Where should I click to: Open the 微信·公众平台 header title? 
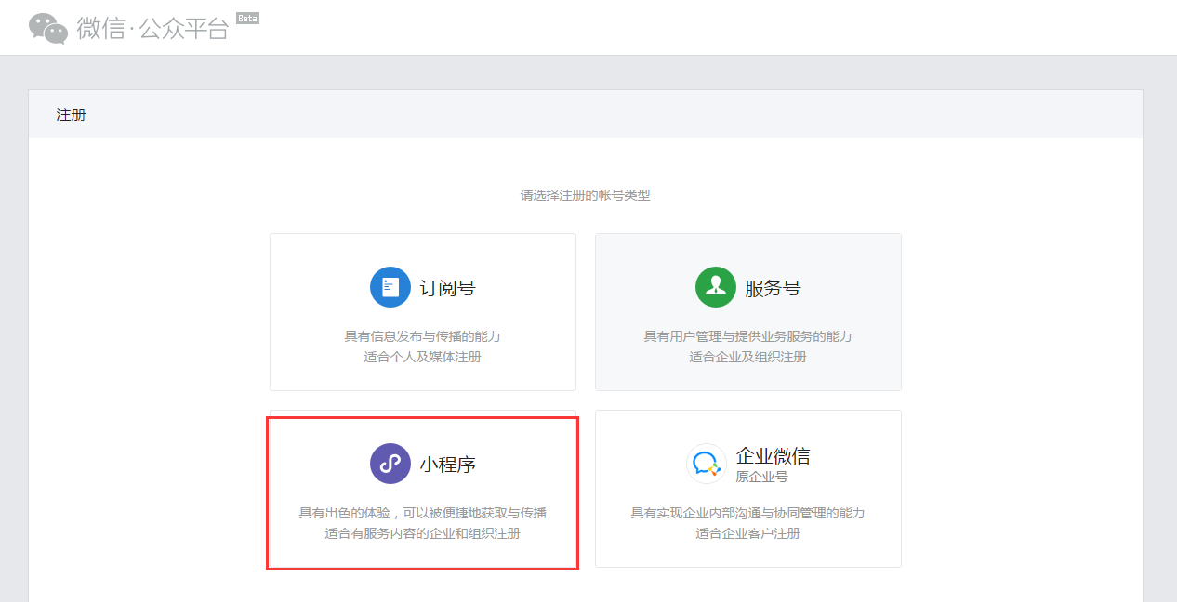tap(152, 28)
